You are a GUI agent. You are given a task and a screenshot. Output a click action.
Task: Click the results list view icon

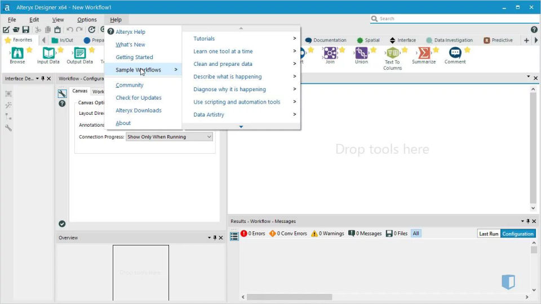coord(234,236)
